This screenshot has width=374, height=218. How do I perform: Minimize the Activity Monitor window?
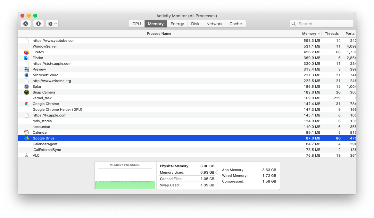point(29,16)
